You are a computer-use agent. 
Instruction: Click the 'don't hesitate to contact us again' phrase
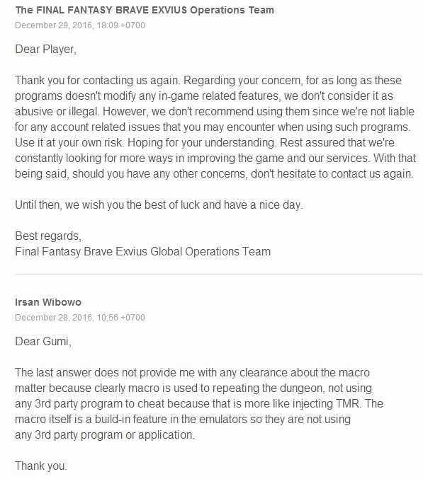(x=332, y=174)
